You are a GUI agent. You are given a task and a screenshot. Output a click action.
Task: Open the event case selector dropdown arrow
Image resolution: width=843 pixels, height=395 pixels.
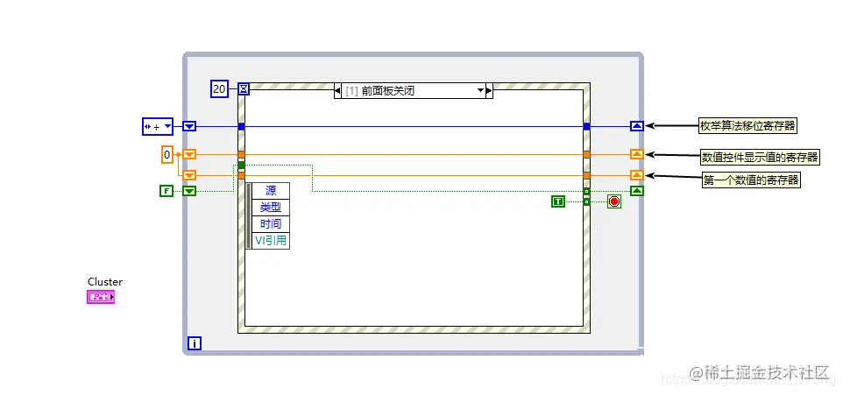tap(480, 91)
